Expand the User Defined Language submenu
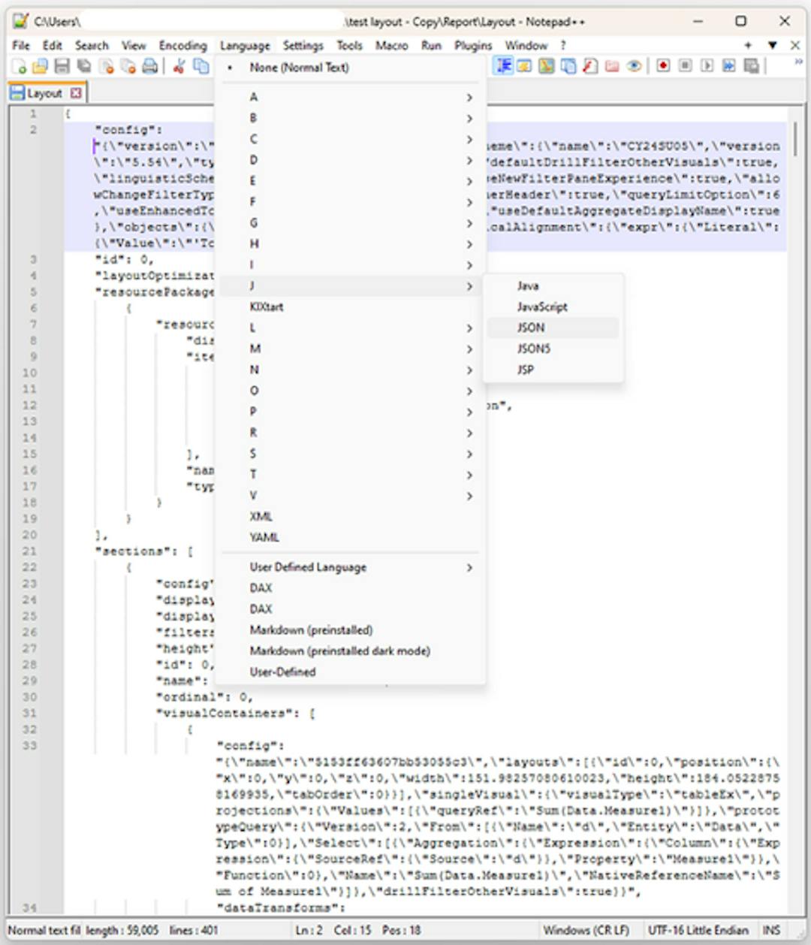Screen dimensions: 811x945 350,567
